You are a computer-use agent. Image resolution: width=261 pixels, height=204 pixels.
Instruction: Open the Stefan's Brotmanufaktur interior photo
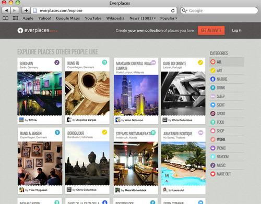(136, 164)
